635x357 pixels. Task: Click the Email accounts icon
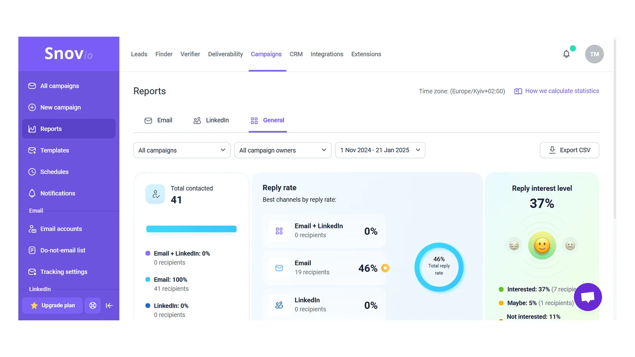32,229
